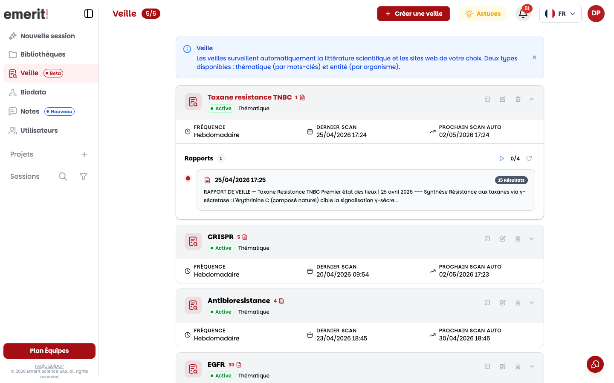Click the Taxane resistance TNBC watch icon

coord(193,102)
